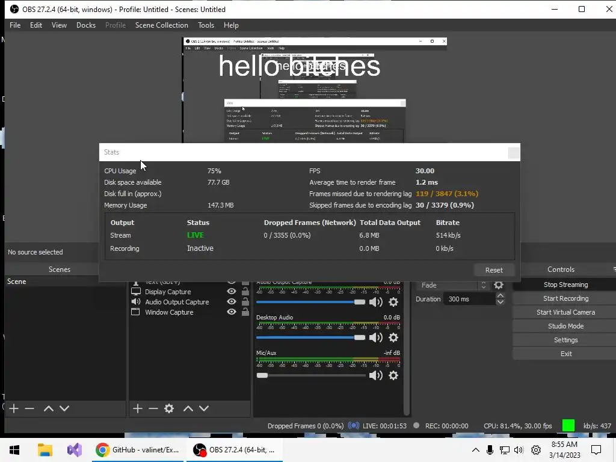Click Start Recording button
Viewport: 616px width, 462px height.
[565, 298]
